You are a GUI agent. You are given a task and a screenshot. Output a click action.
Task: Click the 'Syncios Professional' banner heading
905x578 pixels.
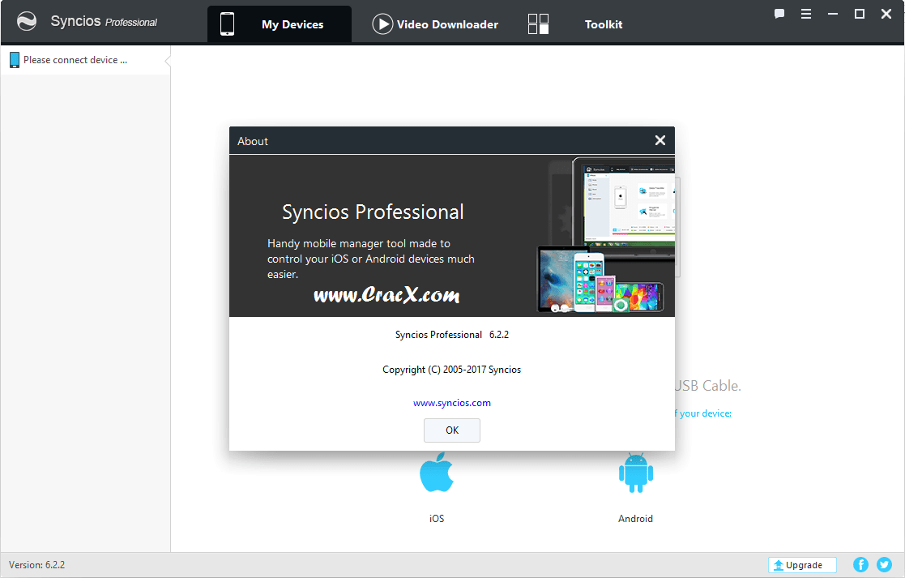coord(373,212)
